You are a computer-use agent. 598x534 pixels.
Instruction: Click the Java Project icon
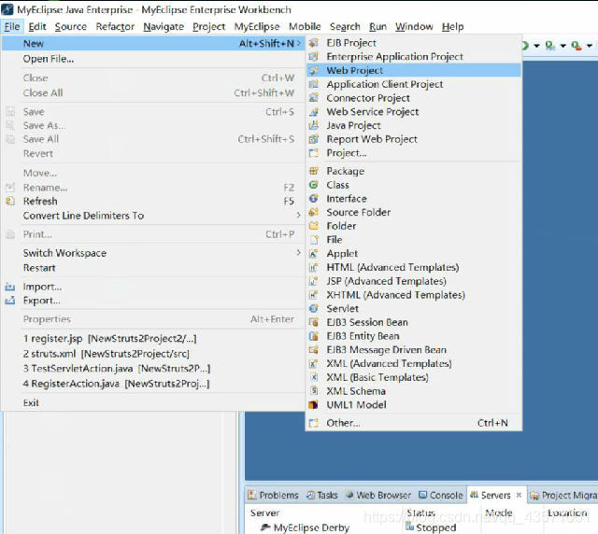314,125
